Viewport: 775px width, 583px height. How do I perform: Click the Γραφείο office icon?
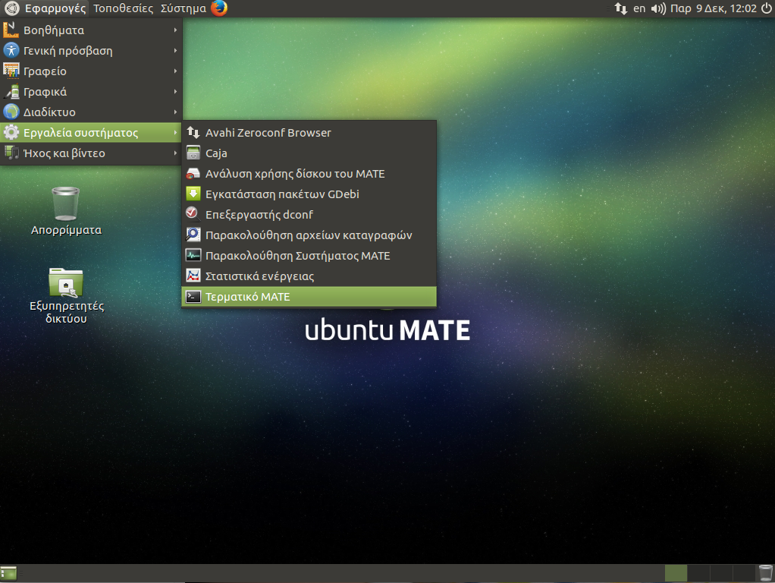(x=11, y=71)
